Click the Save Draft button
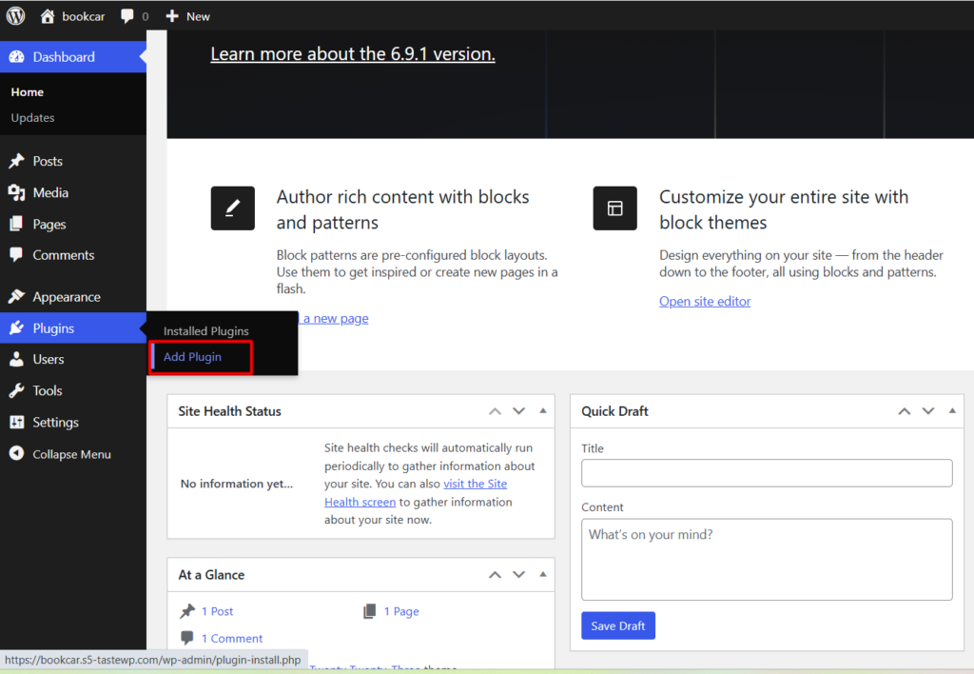The height and width of the screenshot is (674, 974). tap(618, 626)
